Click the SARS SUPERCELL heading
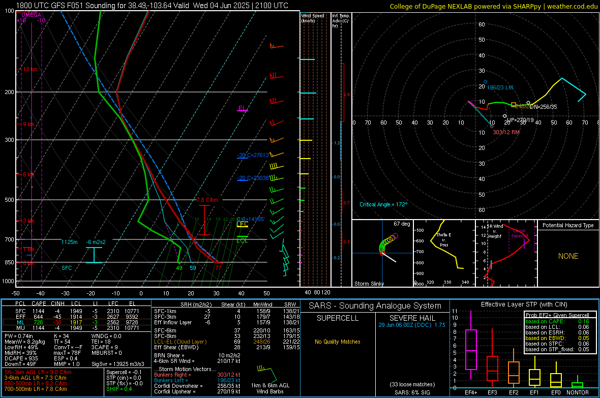 click(x=338, y=318)
